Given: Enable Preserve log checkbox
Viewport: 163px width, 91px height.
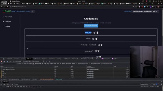Looking at the screenshot, I should [x=13, y=61].
